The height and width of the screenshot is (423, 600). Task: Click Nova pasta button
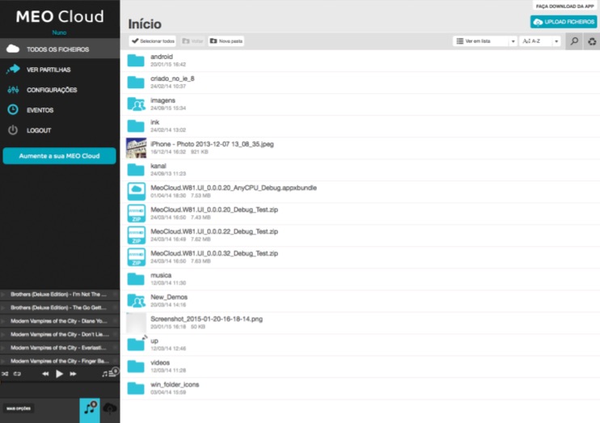226,41
